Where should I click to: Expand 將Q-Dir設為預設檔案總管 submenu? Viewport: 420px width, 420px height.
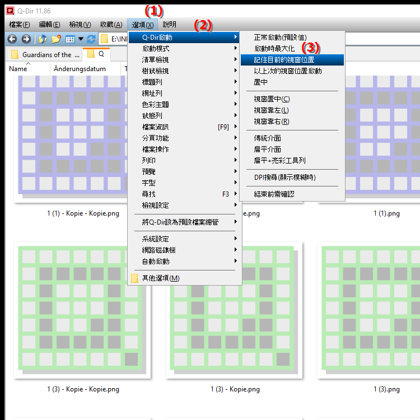[184, 222]
